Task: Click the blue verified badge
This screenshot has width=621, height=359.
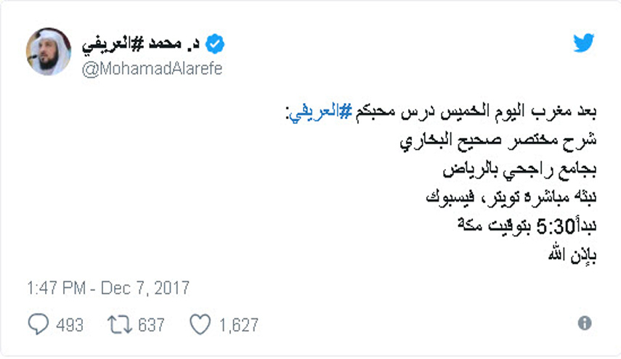Action: tap(215, 44)
